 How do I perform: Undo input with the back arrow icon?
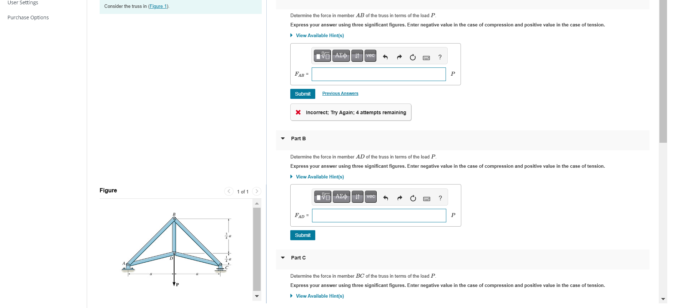coord(385,56)
